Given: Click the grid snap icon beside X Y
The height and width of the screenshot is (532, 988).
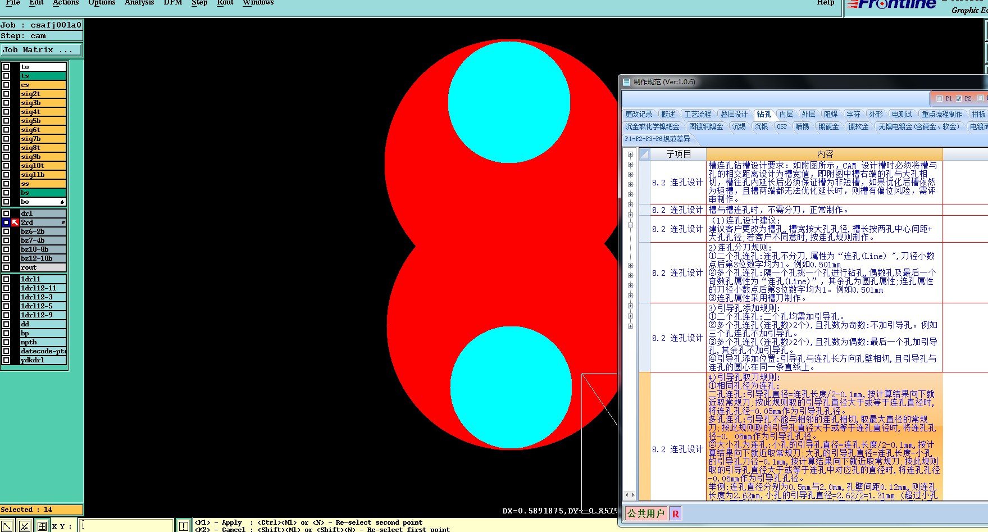Looking at the screenshot, I should [42, 526].
